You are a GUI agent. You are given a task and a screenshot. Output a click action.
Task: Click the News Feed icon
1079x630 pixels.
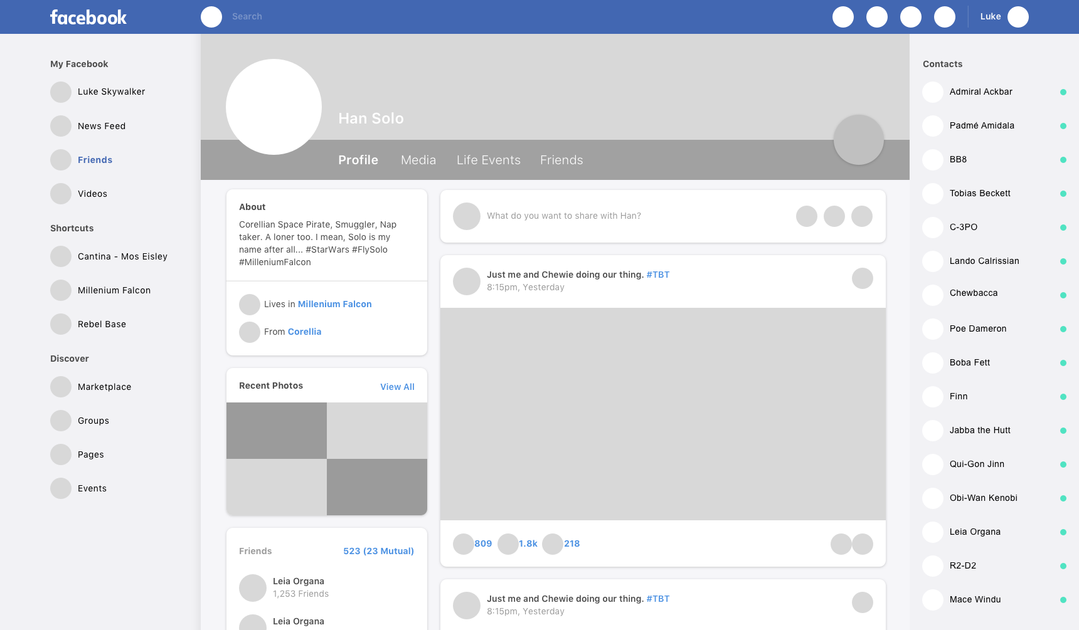pyautogui.click(x=61, y=126)
